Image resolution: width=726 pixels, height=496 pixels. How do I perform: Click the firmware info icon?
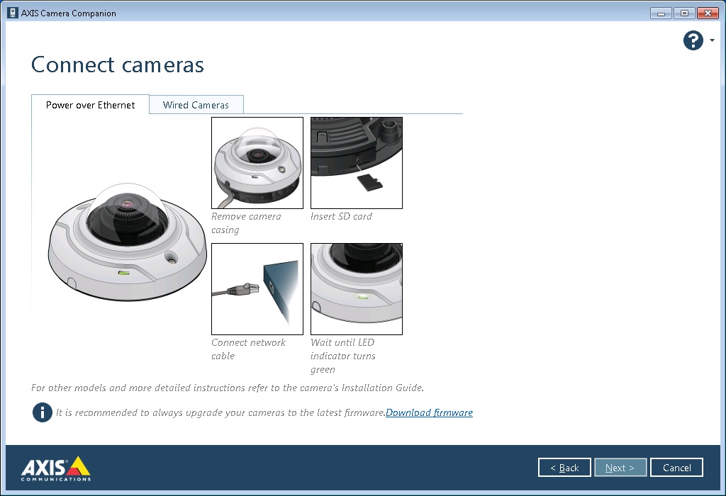(42, 412)
